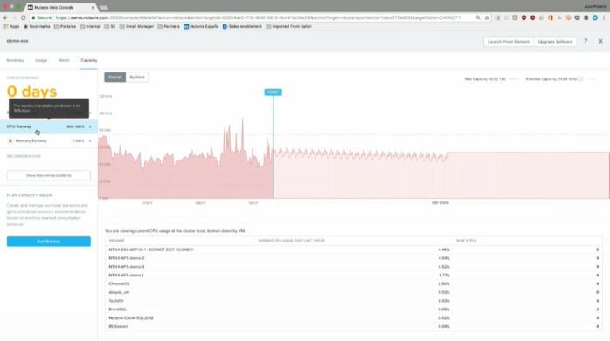Open a new browser tab

(103, 7)
